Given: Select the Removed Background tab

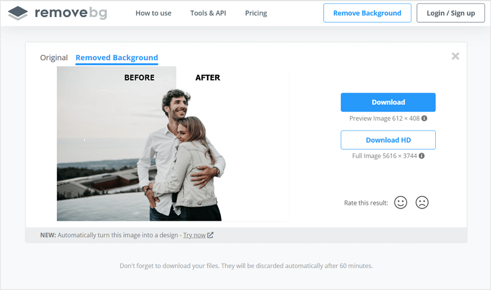Looking at the screenshot, I should 117,58.
